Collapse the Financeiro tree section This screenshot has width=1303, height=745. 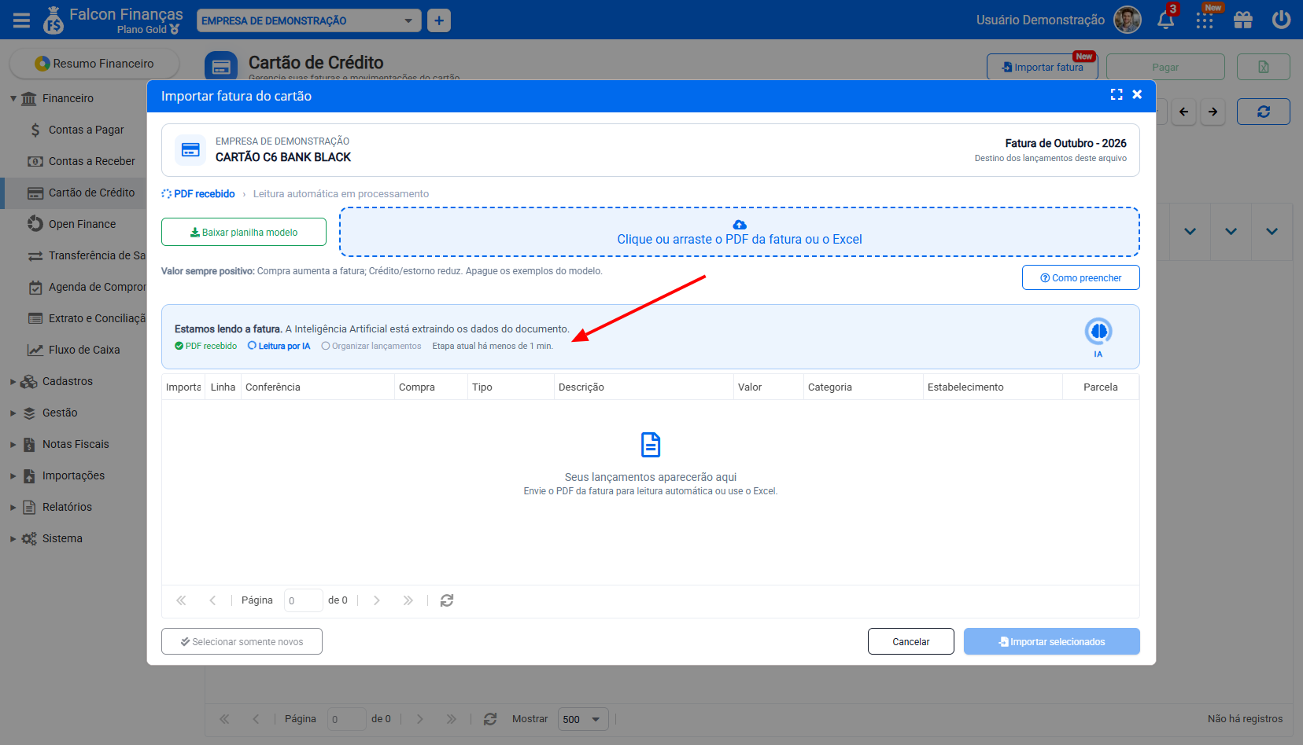[13, 98]
